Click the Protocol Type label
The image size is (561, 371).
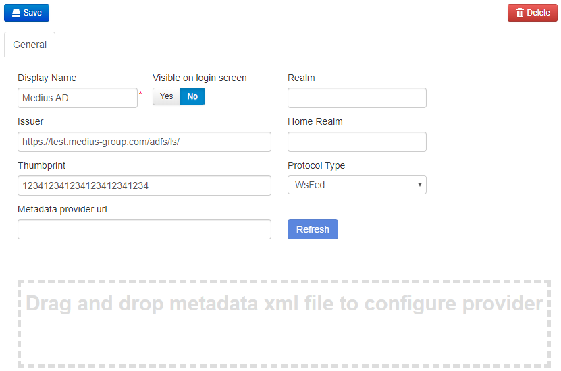316,165
